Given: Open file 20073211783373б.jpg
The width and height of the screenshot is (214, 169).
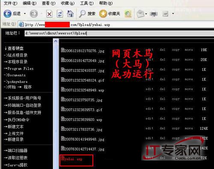Looking at the screenshot, I should 83,129.
